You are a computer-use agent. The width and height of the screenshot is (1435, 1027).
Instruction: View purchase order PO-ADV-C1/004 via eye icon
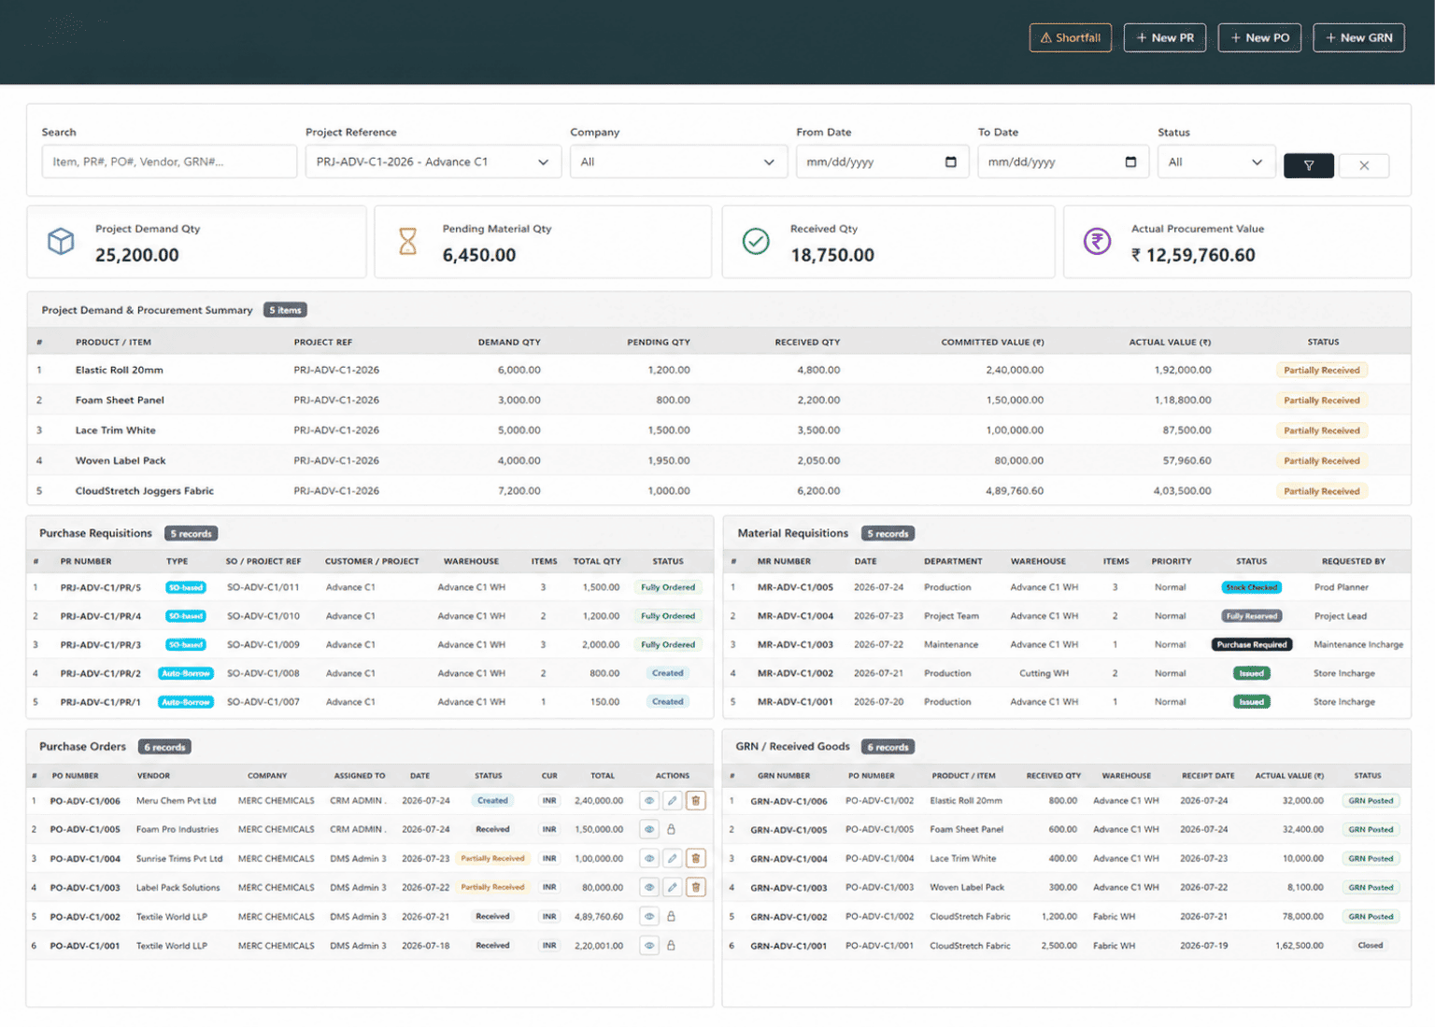pos(649,858)
